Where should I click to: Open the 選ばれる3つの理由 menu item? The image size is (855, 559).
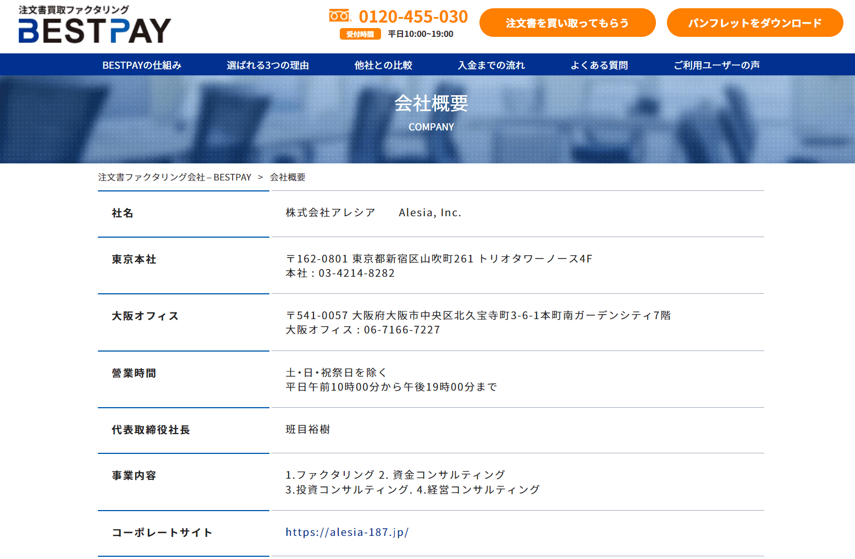[x=268, y=65]
